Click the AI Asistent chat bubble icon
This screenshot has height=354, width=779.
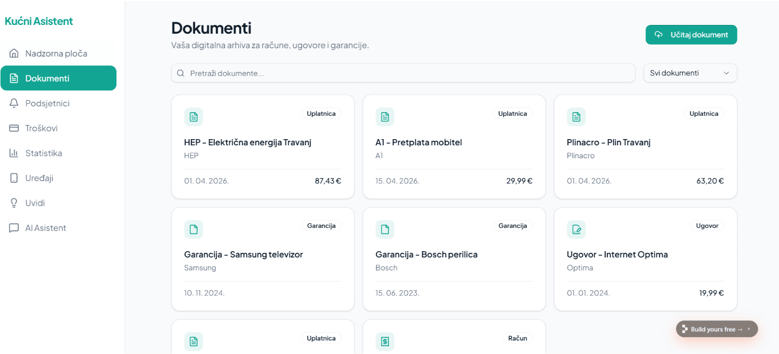tap(14, 228)
